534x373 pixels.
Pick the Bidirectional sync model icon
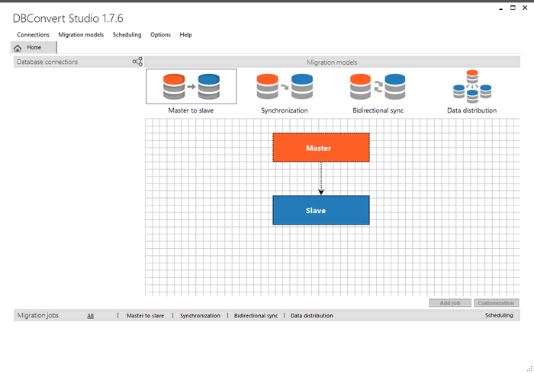(x=378, y=87)
